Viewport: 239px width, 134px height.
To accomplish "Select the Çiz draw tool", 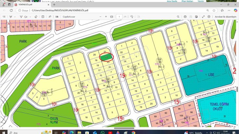I will click(x=24, y=17).
